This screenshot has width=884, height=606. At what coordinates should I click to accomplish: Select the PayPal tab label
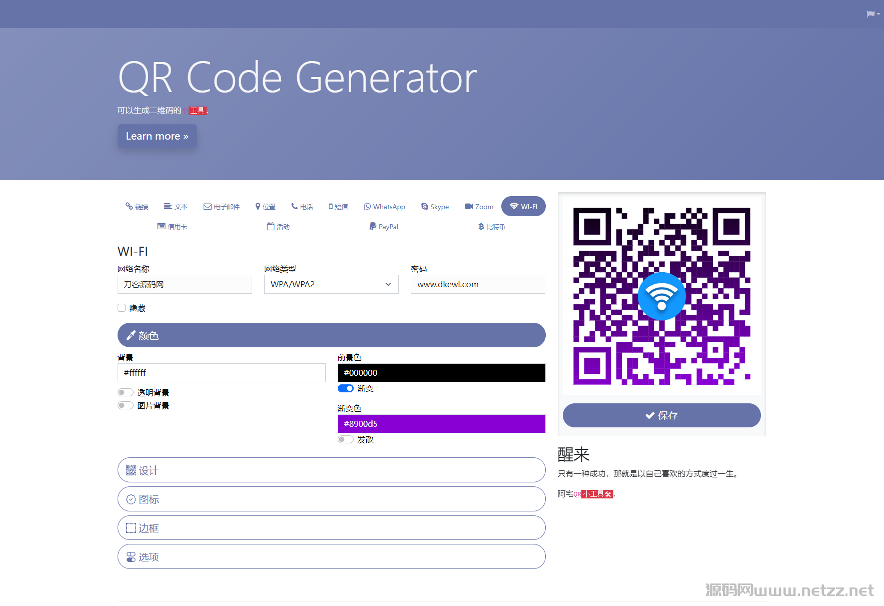[x=388, y=227]
